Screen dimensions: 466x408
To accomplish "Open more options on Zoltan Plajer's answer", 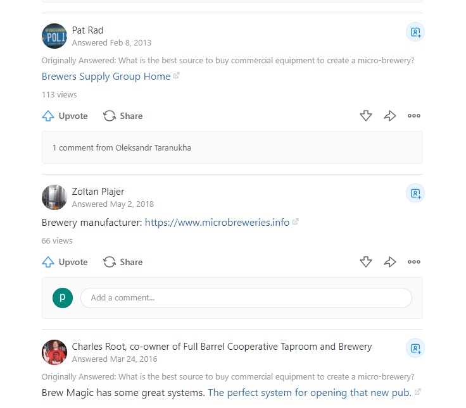I will click(414, 262).
